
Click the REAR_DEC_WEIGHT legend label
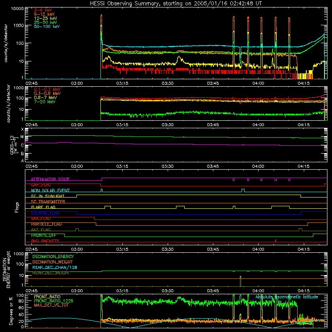[51, 273]
